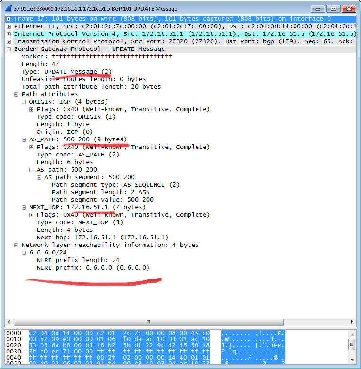The height and width of the screenshot is (369, 361).
Task: Collapse Network layer reachability information
Action: pyautogui.click(x=16, y=245)
